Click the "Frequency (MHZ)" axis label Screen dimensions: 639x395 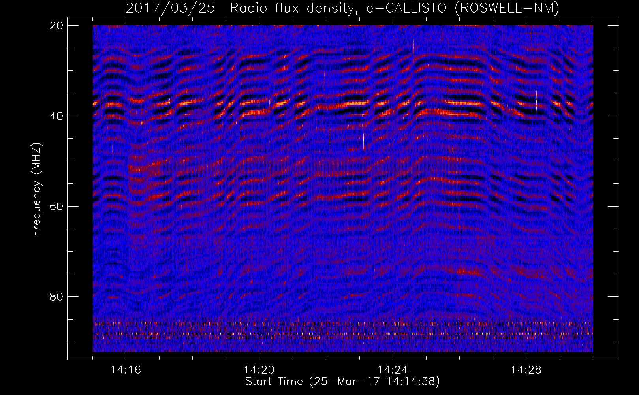coord(36,190)
